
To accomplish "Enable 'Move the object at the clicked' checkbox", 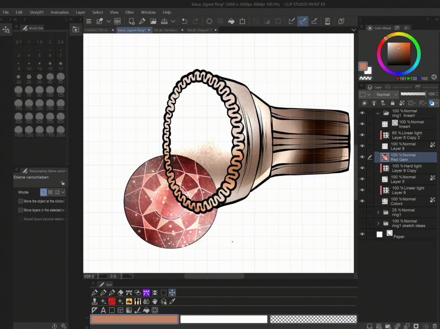I will pyautogui.click(x=20, y=201).
